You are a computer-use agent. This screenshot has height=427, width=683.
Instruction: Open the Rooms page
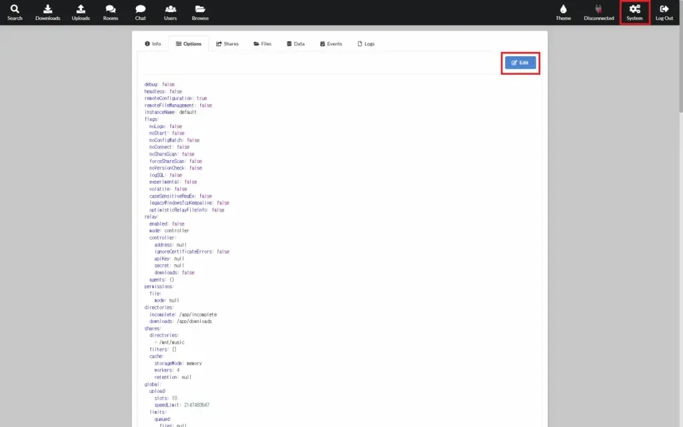click(x=110, y=11)
